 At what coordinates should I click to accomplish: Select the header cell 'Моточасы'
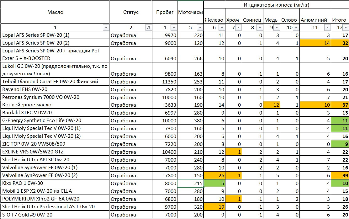pos(190,12)
